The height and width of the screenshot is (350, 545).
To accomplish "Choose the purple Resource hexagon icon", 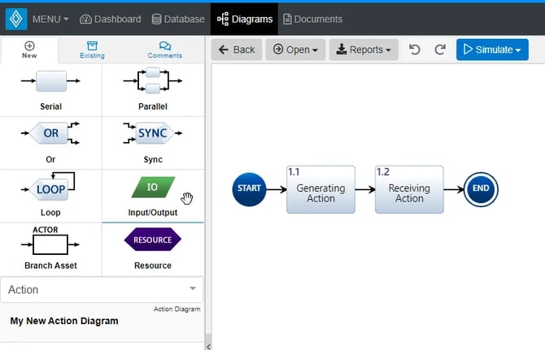I will 153,240.
